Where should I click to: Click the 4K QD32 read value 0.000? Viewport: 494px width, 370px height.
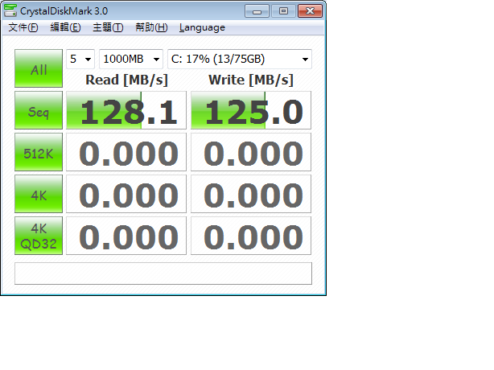coord(126,236)
